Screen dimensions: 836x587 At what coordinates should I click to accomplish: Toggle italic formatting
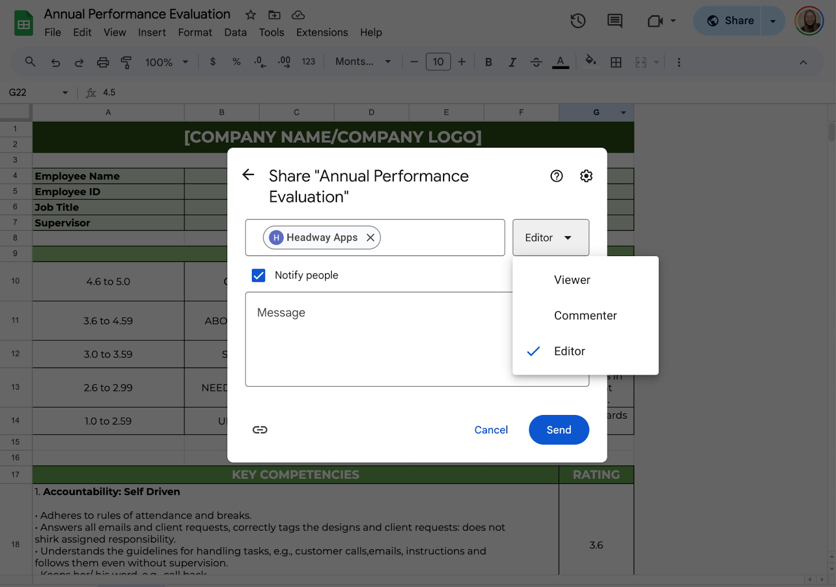point(512,62)
